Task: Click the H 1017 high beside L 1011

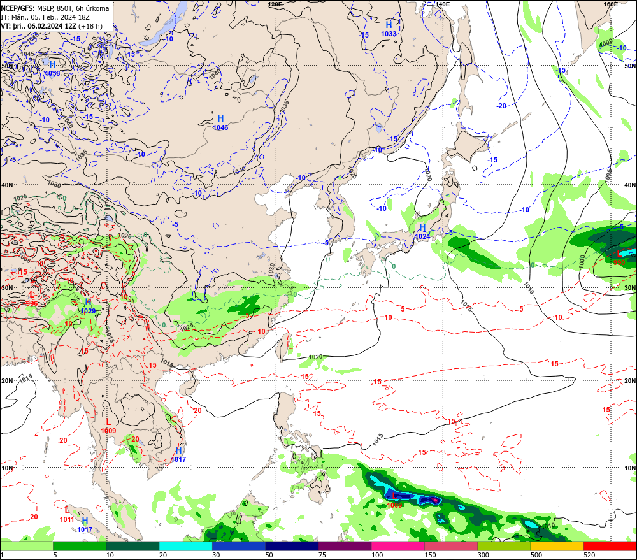Action: tap(85, 525)
